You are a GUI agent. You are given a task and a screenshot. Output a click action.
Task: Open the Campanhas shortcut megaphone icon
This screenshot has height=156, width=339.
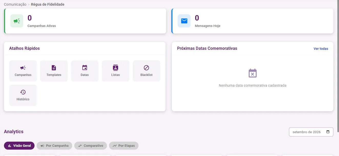(x=23, y=68)
